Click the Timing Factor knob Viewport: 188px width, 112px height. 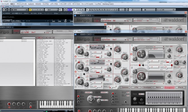[135, 99]
